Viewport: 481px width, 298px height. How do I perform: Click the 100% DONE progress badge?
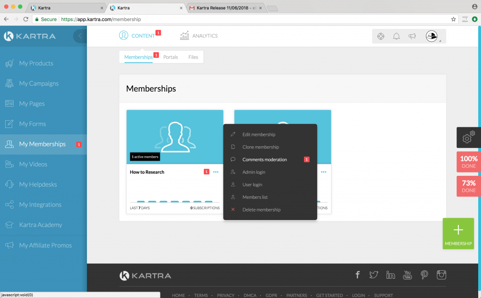(468, 162)
